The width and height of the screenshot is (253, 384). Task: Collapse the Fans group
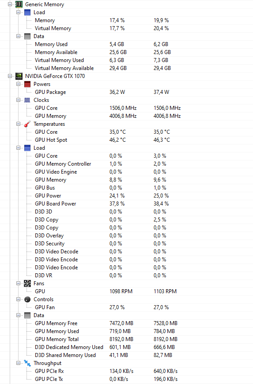pyautogui.click(x=18, y=283)
